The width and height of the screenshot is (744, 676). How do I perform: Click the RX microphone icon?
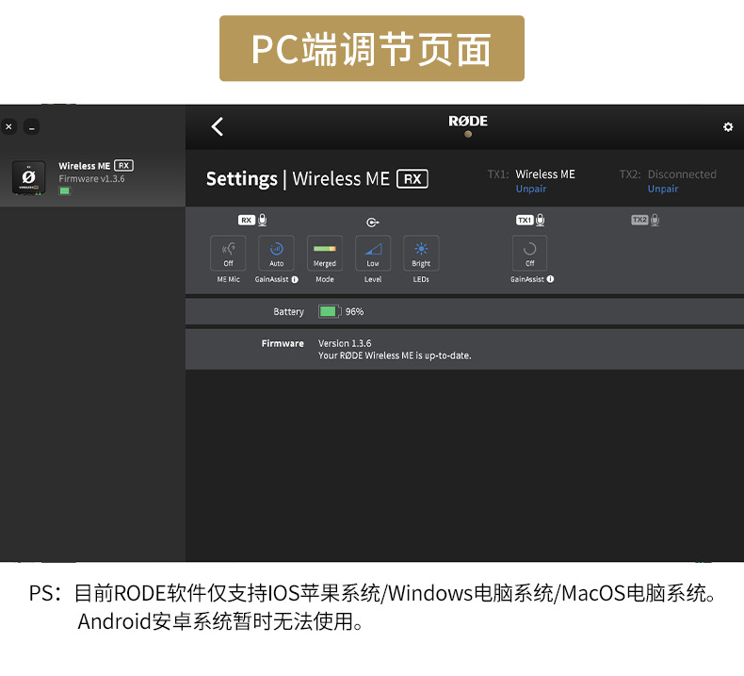click(x=263, y=220)
